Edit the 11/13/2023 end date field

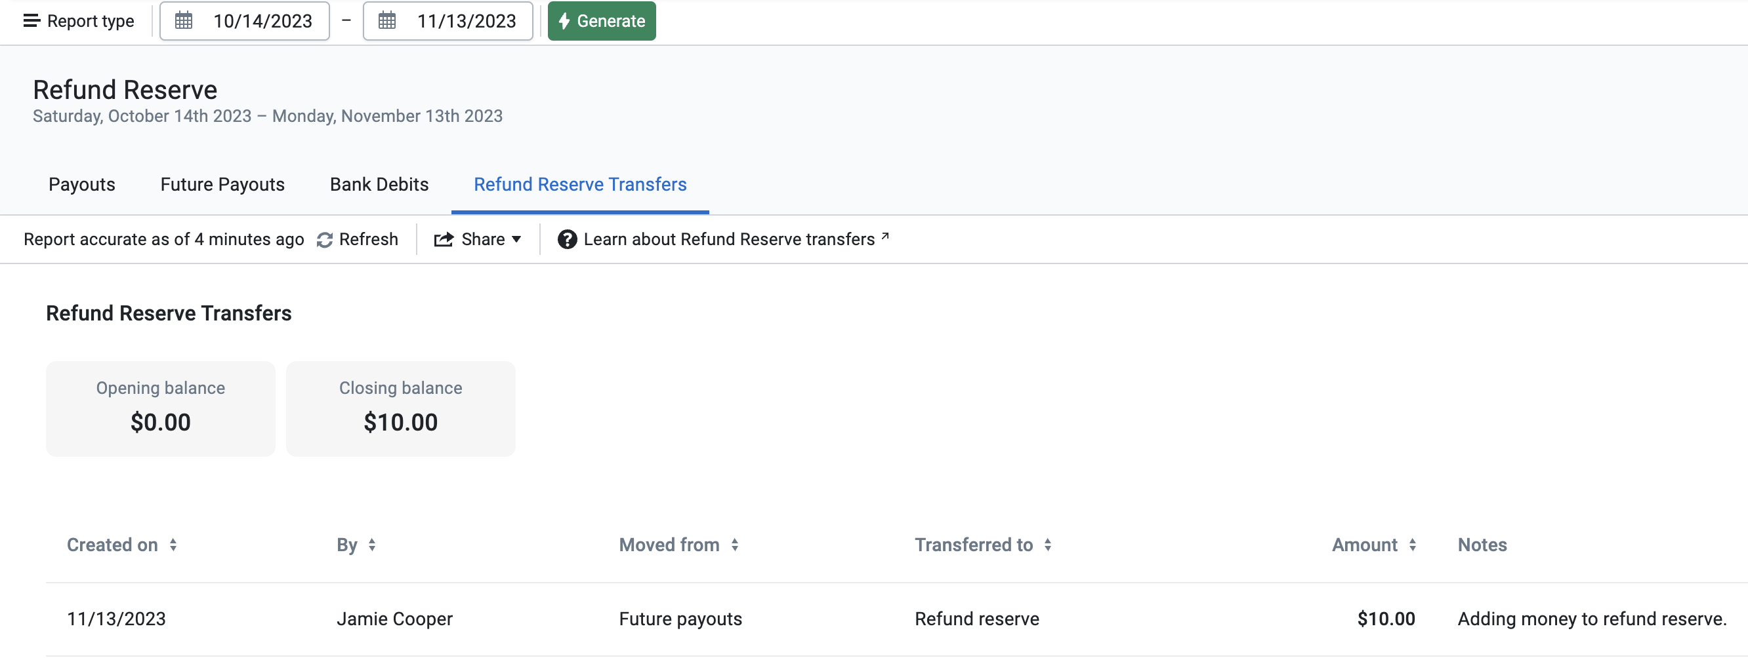pos(448,21)
